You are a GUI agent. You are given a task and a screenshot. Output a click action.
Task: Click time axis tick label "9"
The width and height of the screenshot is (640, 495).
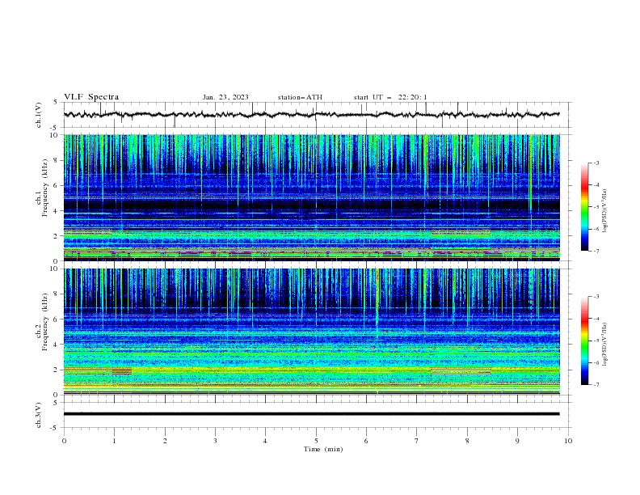(517, 441)
